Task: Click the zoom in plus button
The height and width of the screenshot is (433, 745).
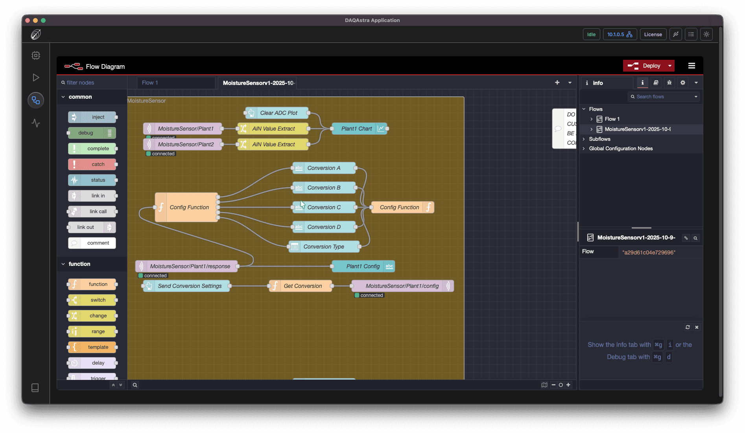Action: coord(568,385)
